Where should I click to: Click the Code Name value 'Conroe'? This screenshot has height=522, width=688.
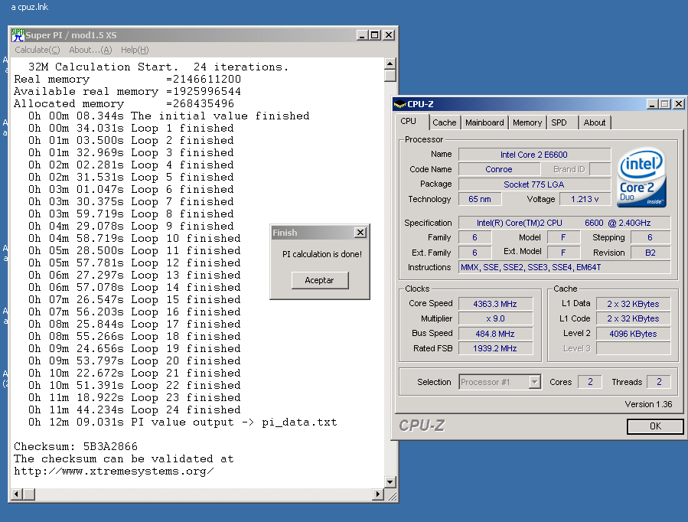499,169
